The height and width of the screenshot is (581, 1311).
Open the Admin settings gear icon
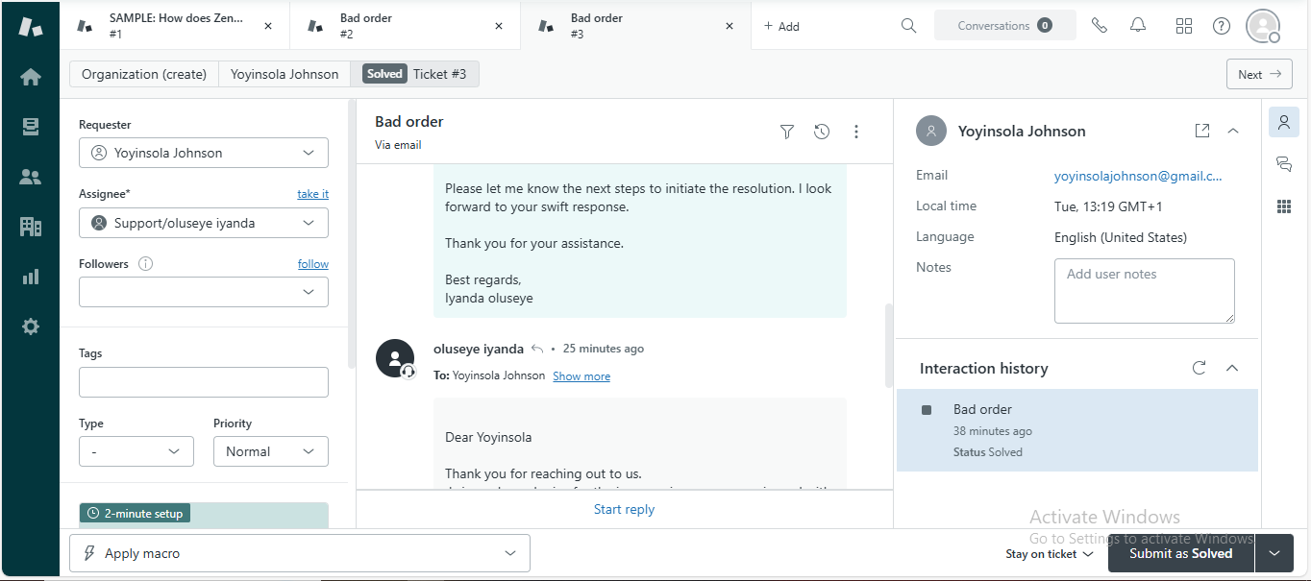point(31,327)
